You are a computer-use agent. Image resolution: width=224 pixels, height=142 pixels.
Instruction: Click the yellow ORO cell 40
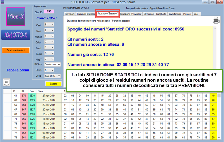[213, 96]
